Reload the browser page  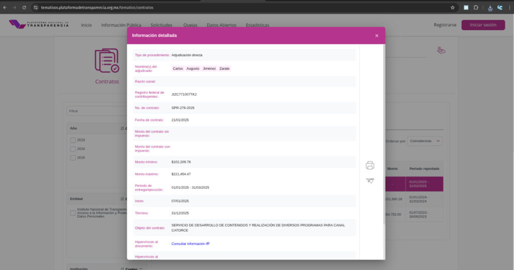click(x=24, y=8)
